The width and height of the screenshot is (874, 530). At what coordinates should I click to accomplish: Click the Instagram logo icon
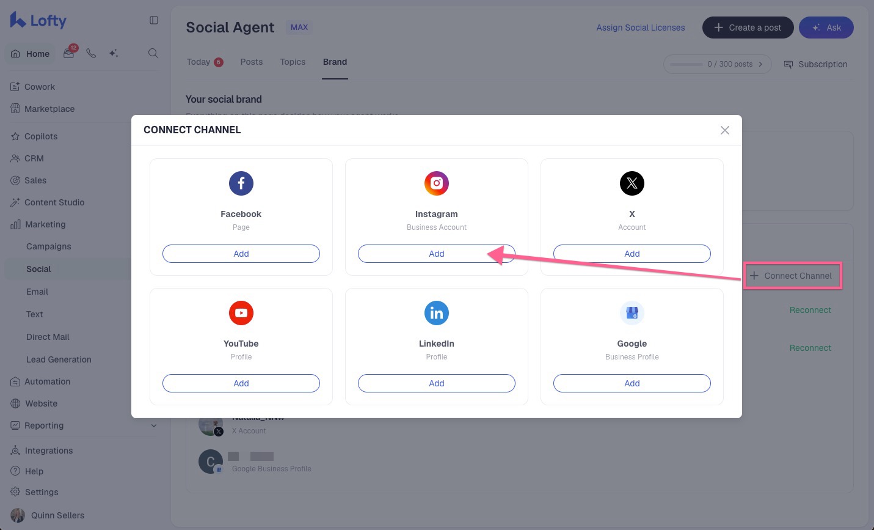coord(437,183)
